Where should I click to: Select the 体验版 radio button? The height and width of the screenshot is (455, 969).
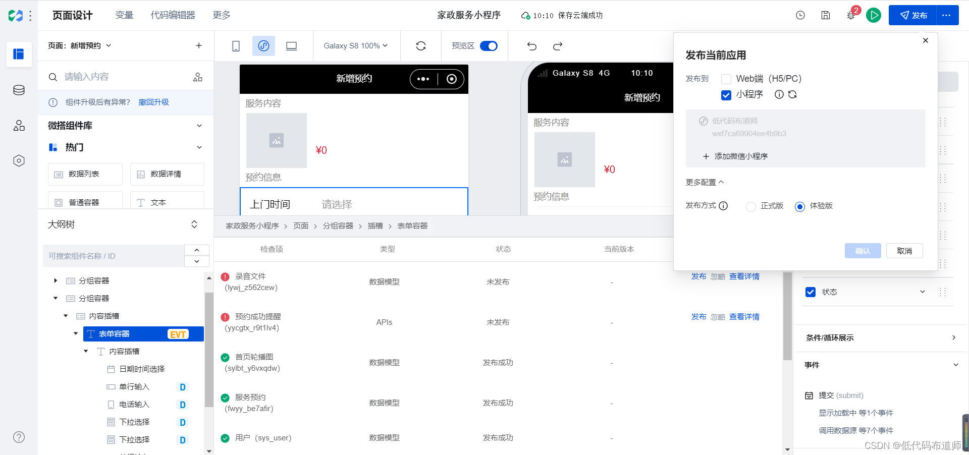point(800,206)
